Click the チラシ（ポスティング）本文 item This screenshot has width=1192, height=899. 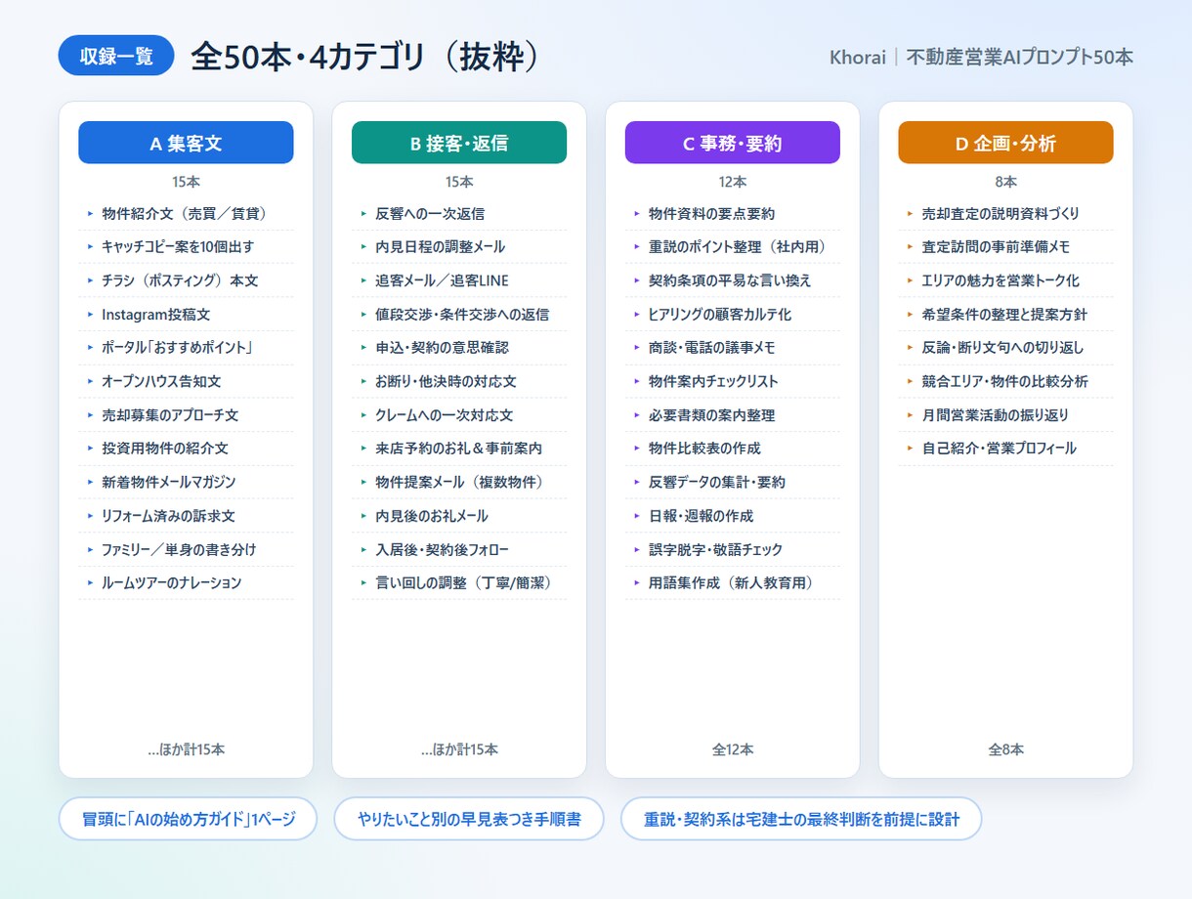[x=186, y=280]
